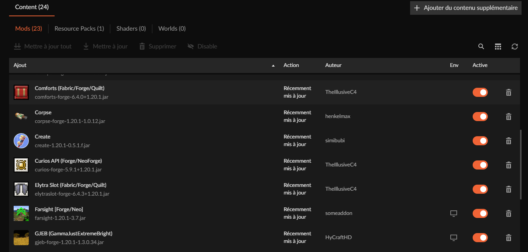This screenshot has width=528, height=252.
Task: Click the Auteur column header
Action: [333, 65]
